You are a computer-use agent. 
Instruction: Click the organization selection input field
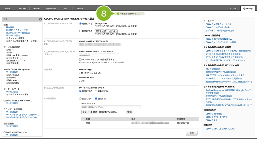click(111, 107)
